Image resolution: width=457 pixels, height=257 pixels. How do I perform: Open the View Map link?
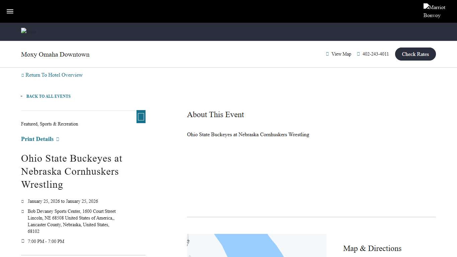pos(341,54)
